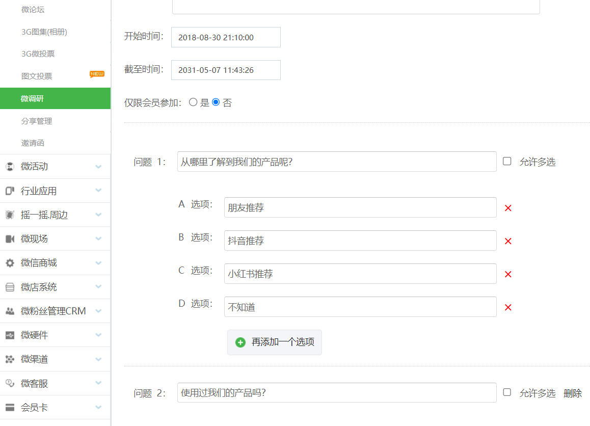Expand the 微渠道 chevron
590x426 pixels.
(98, 359)
